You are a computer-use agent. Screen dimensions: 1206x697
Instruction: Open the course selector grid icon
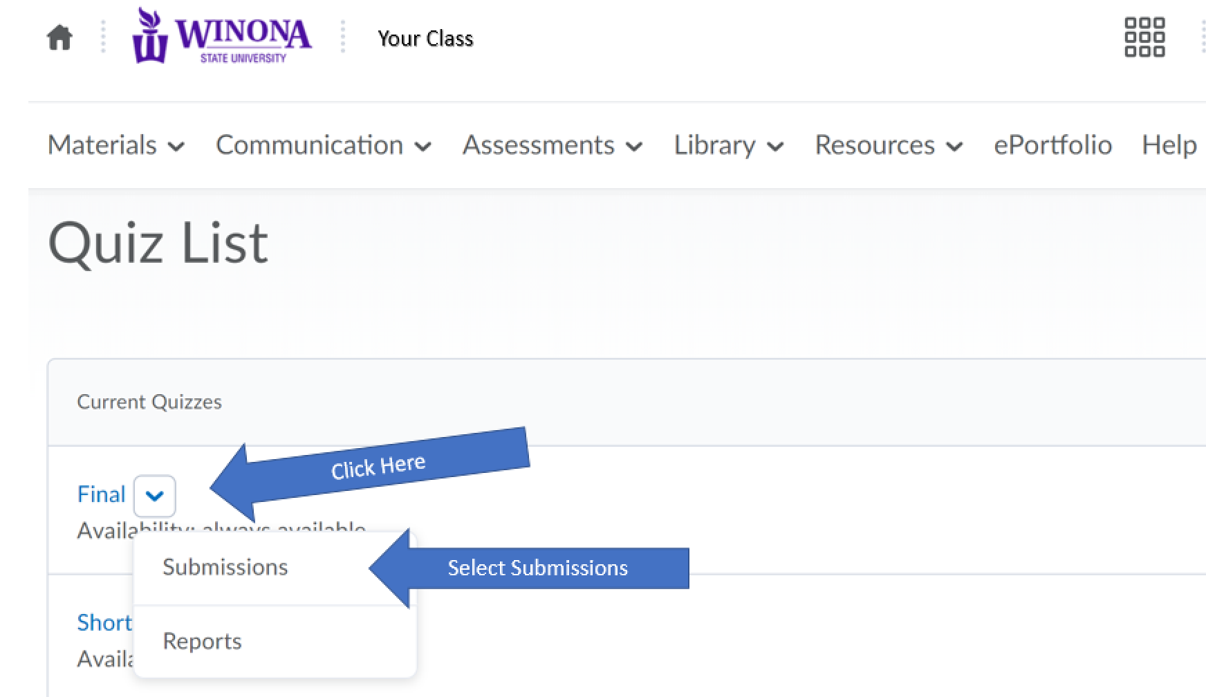click(1144, 37)
